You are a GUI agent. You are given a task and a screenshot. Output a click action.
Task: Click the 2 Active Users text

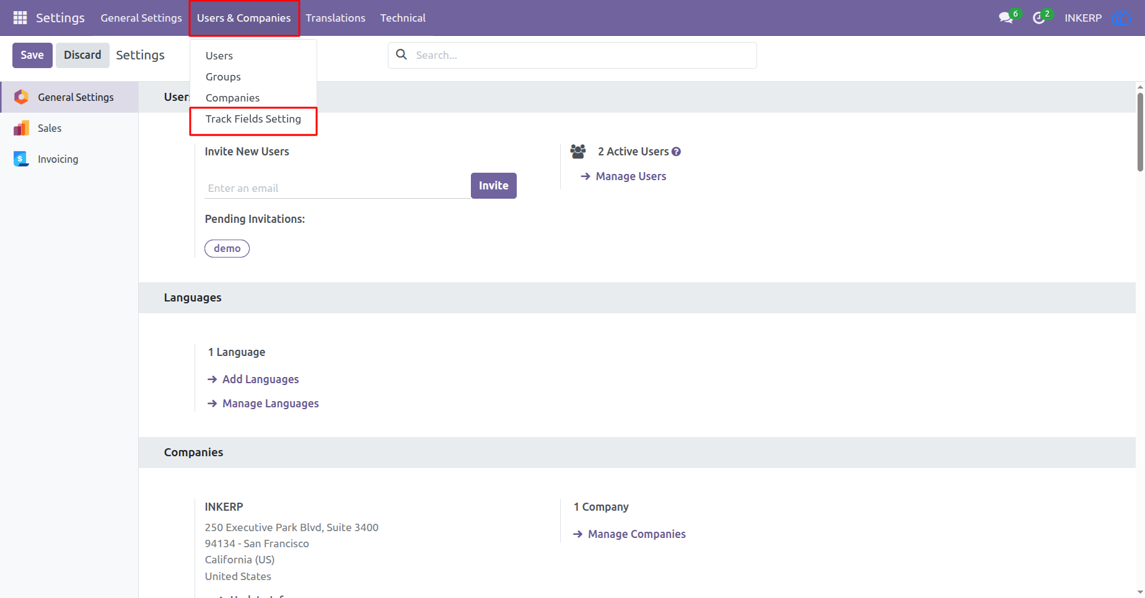pos(633,152)
